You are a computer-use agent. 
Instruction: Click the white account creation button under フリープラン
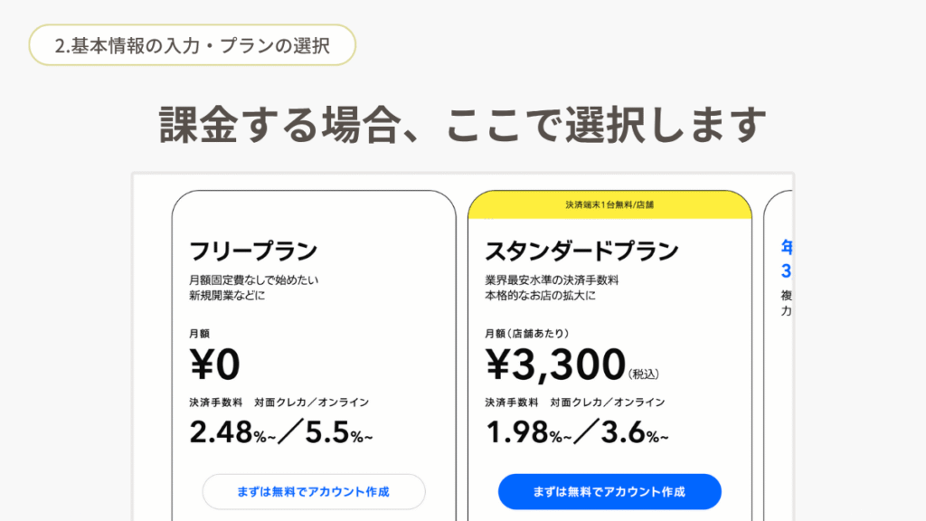[x=313, y=492]
